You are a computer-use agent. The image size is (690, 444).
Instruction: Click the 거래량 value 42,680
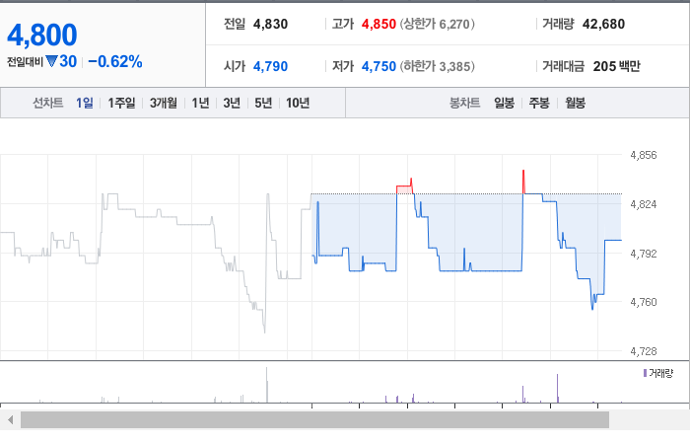tap(603, 24)
